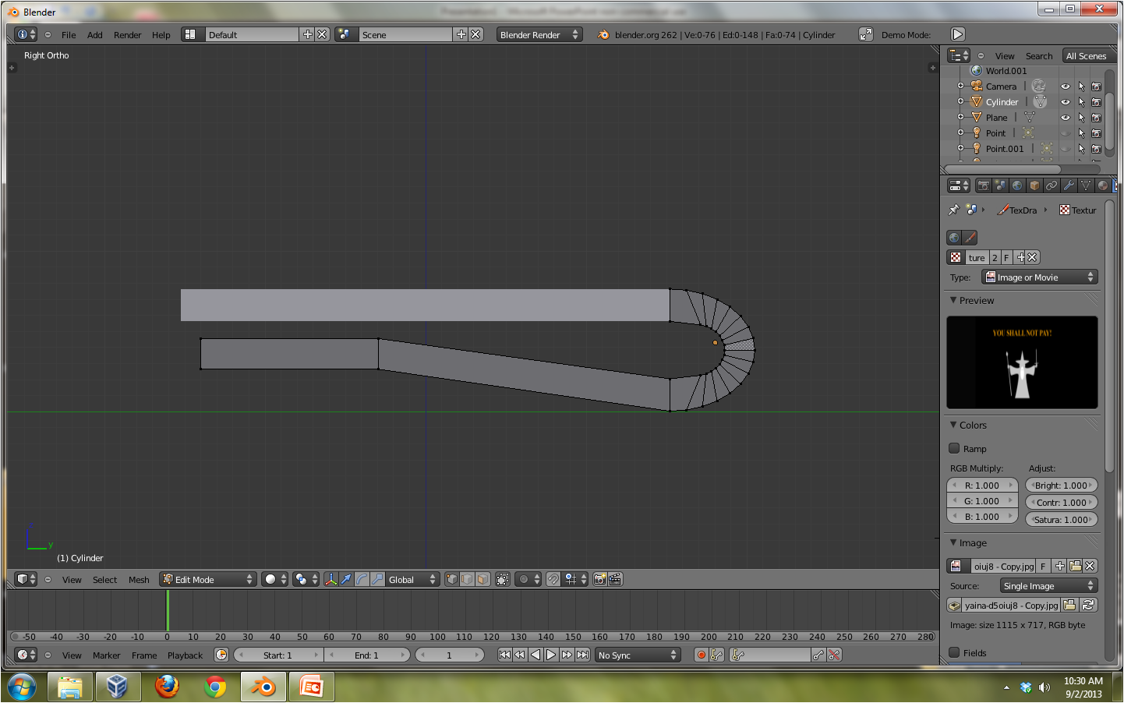This screenshot has height=703, width=1124.
Task: Open Modifiers tab (wrench icon)
Action: tap(1069, 185)
